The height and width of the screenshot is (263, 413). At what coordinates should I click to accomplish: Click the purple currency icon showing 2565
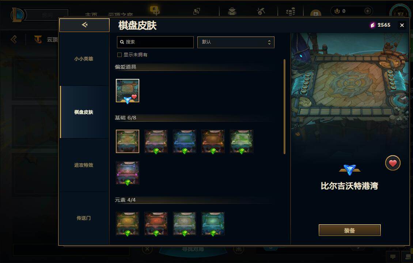coord(372,25)
